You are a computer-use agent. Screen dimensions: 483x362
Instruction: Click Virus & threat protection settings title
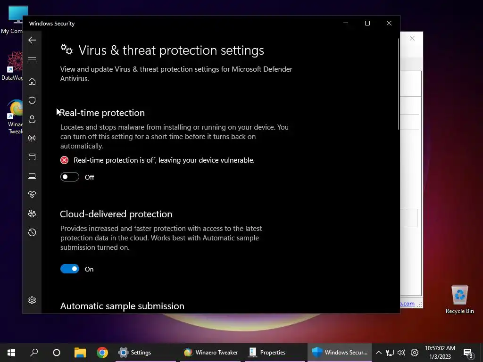click(x=171, y=50)
